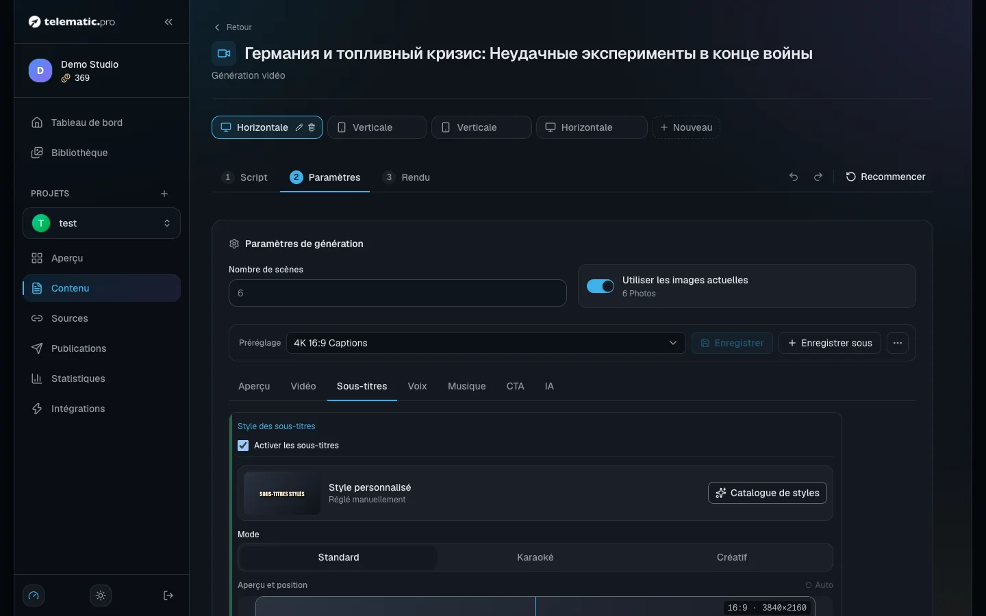Undo the last change

(794, 177)
